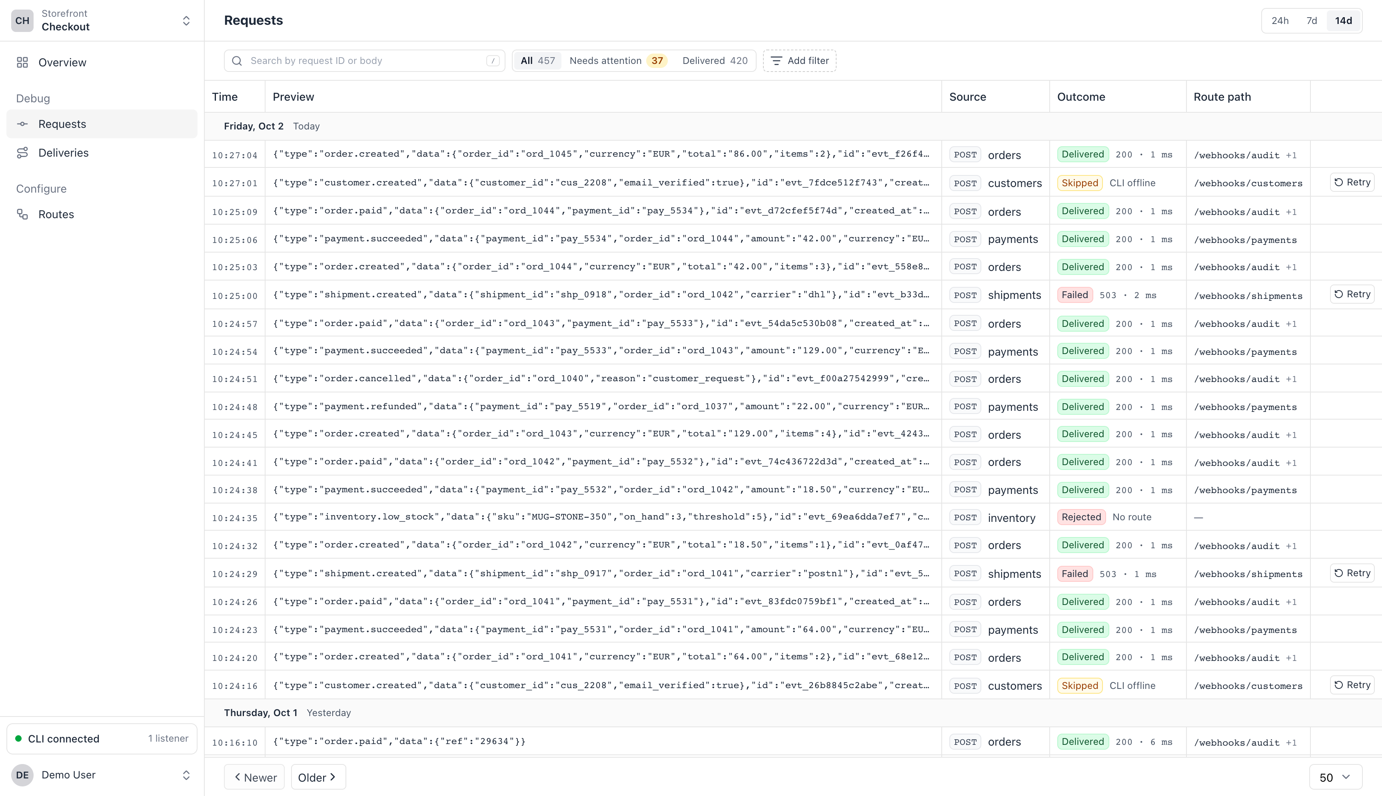Image resolution: width=1382 pixels, height=796 pixels.
Task: Click the Requests sidebar icon
Action: (x=22, y=124)
